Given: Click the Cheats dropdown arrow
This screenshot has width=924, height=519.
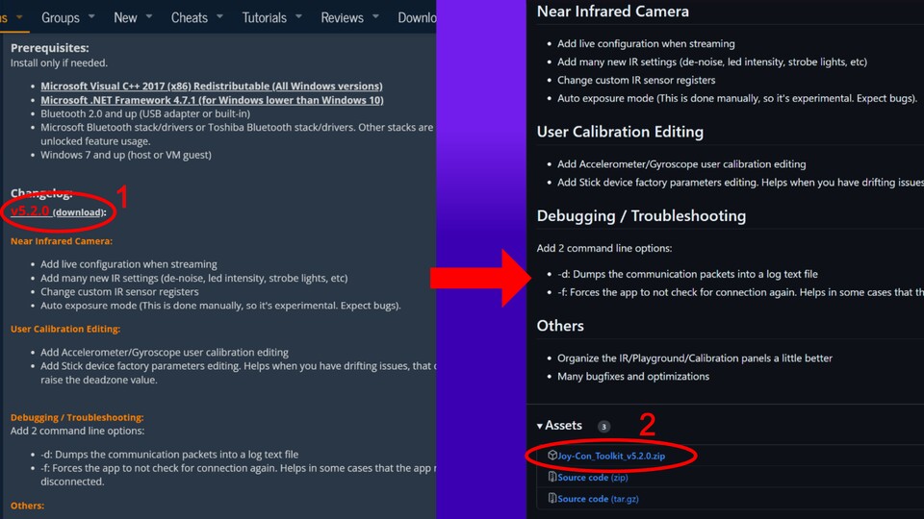Looking at the screenshot, I should click(x=219, y=17).
